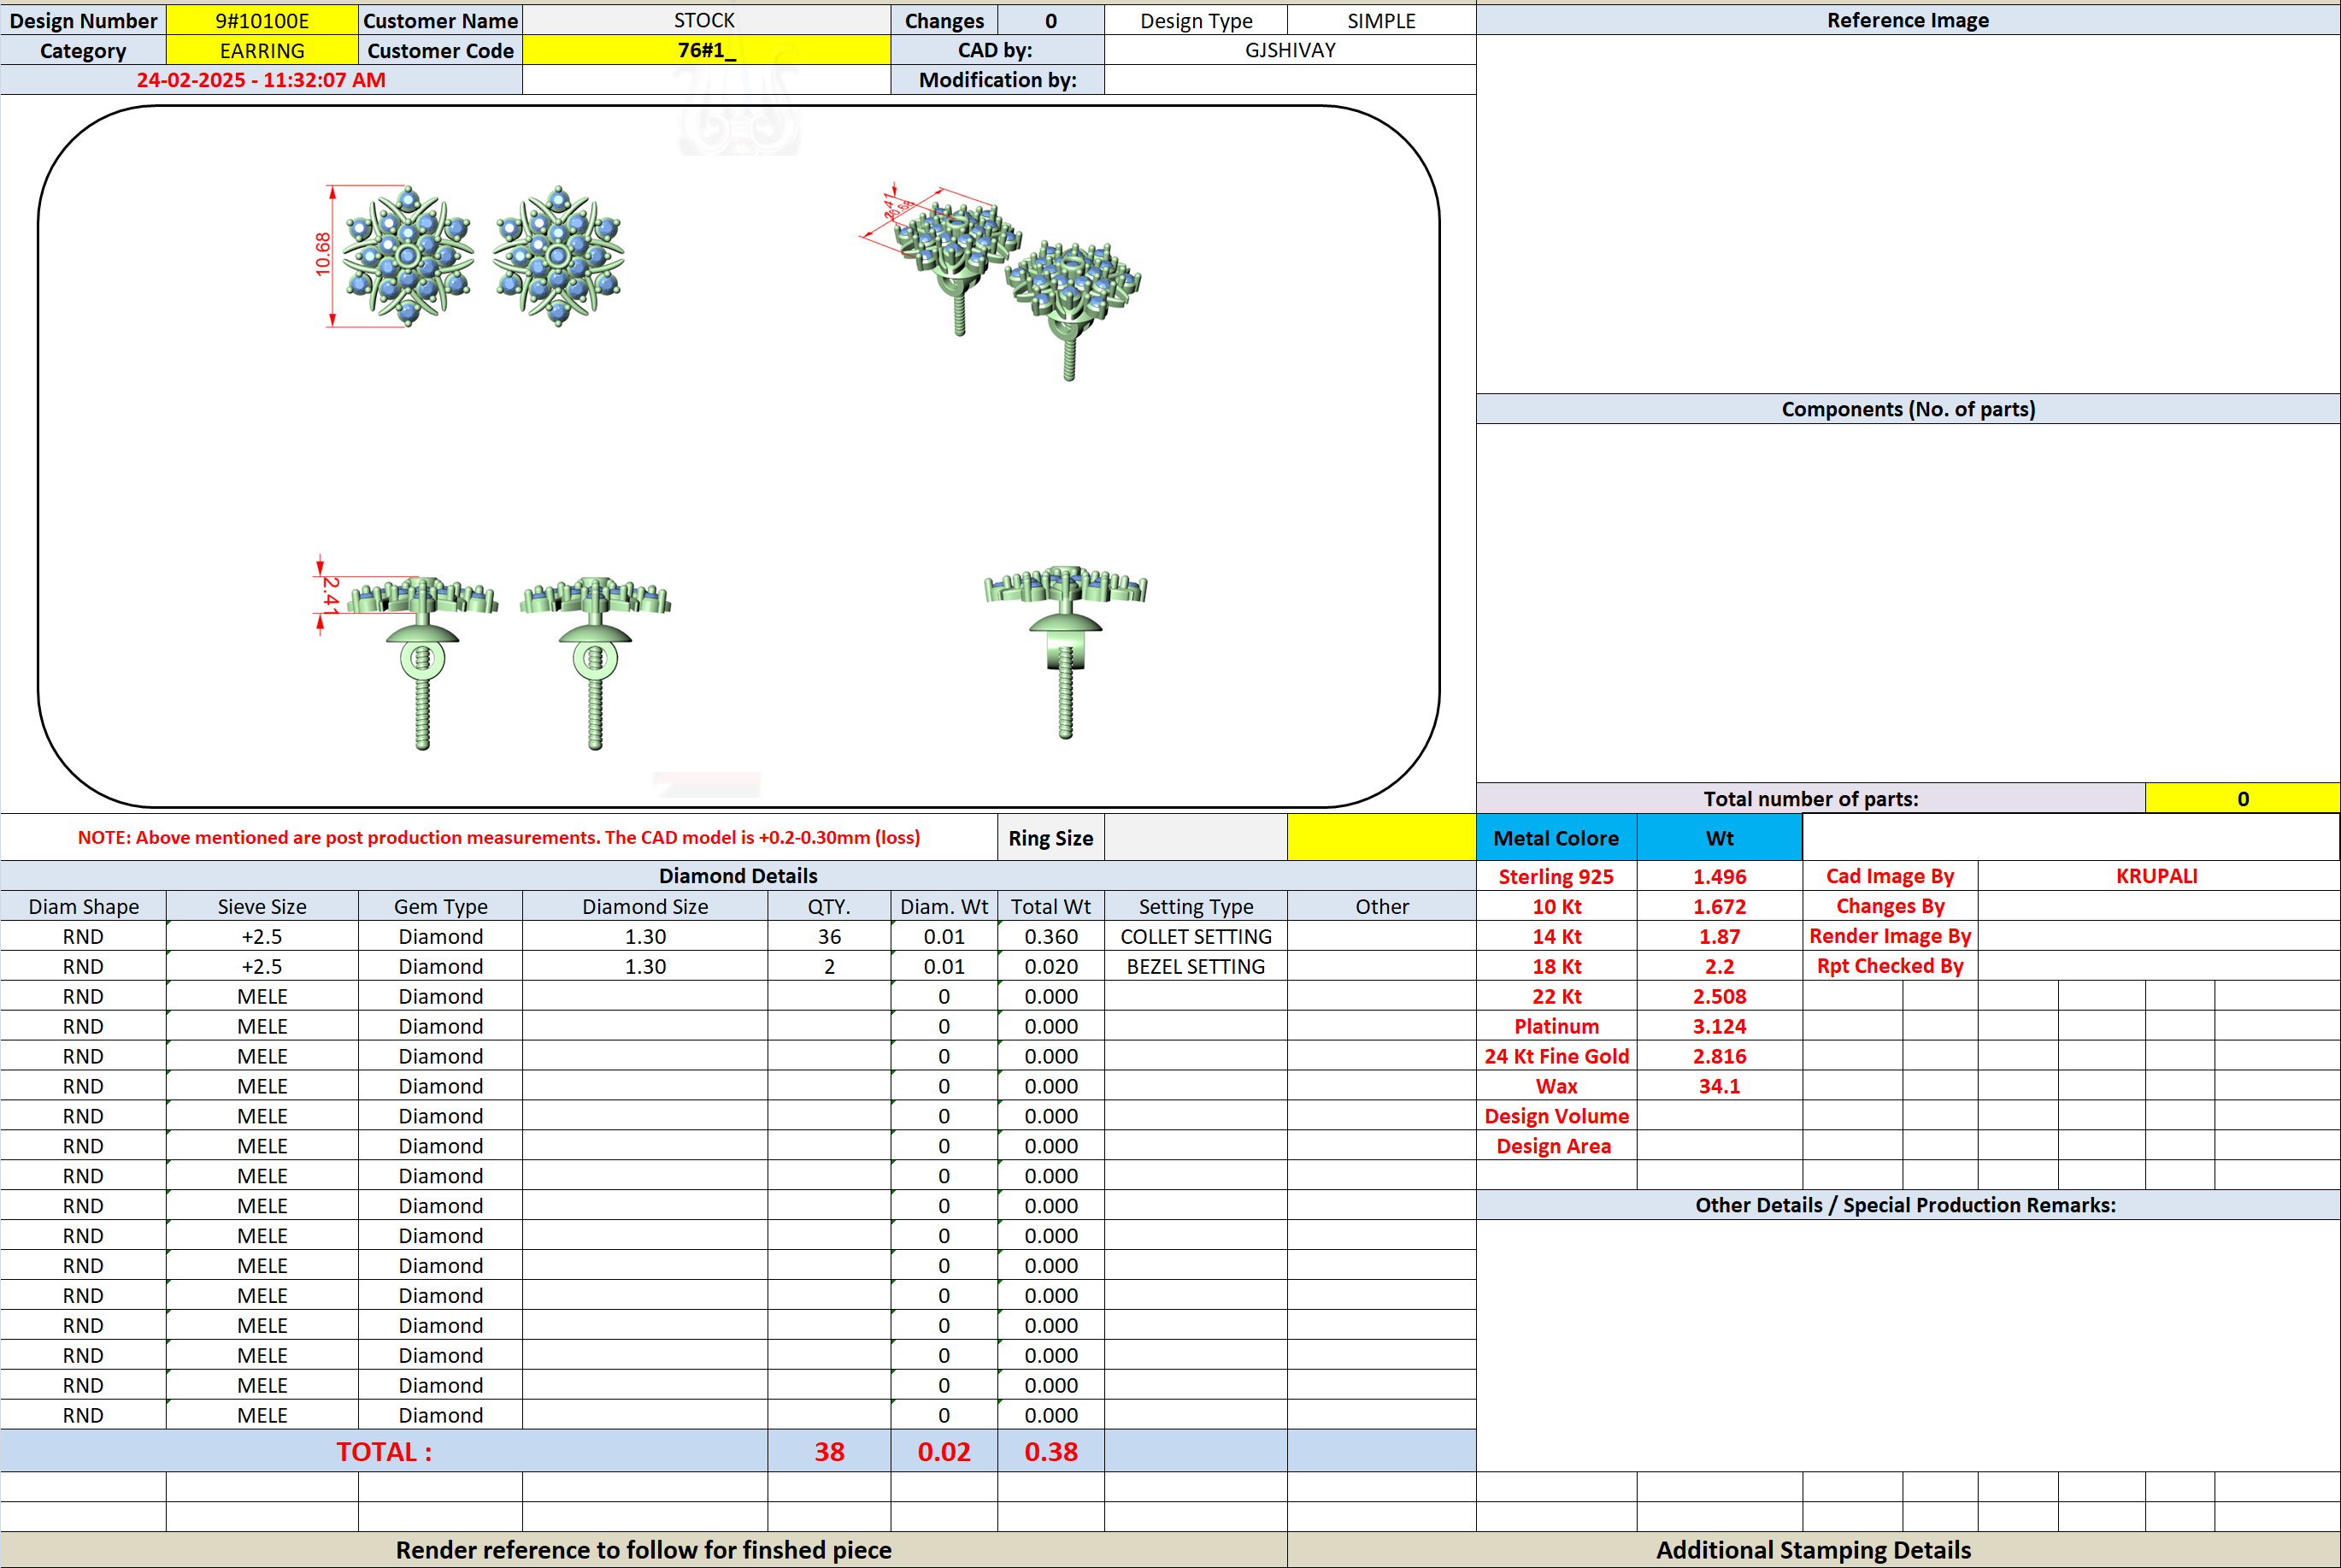Select the 22 Kt weight value 2.508
Image resolution: width=2341 pixels, height=1568 pixels.
(x=1720, y=996)
